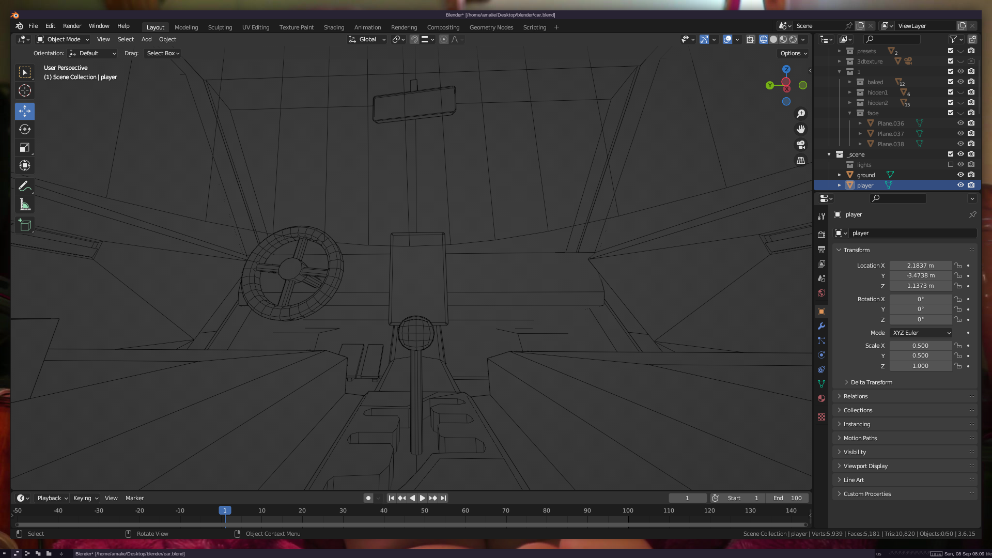Open the Modifiers wrench properties tab
992x558 pixels.
(822, 326)
